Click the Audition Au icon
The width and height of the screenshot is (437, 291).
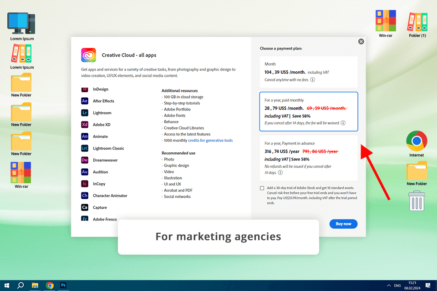[85, 172]
